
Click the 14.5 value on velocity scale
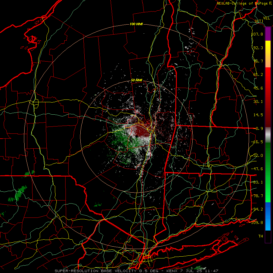[258, 115]
